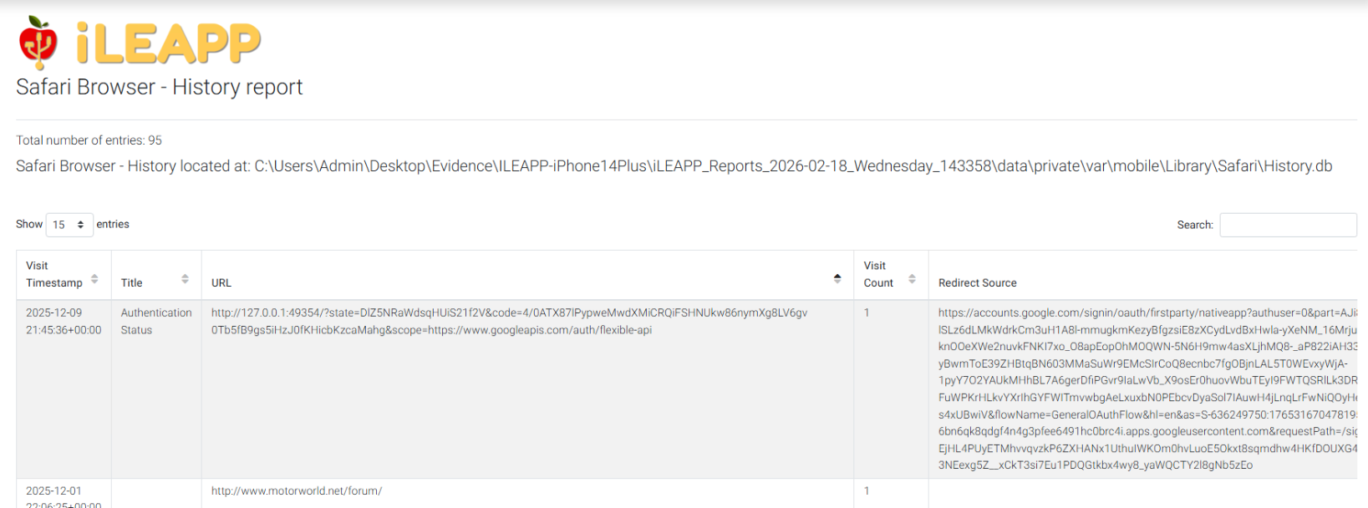Focus the Search input field
This screenshot has width=1368, height=508.
pos(1287,225)
